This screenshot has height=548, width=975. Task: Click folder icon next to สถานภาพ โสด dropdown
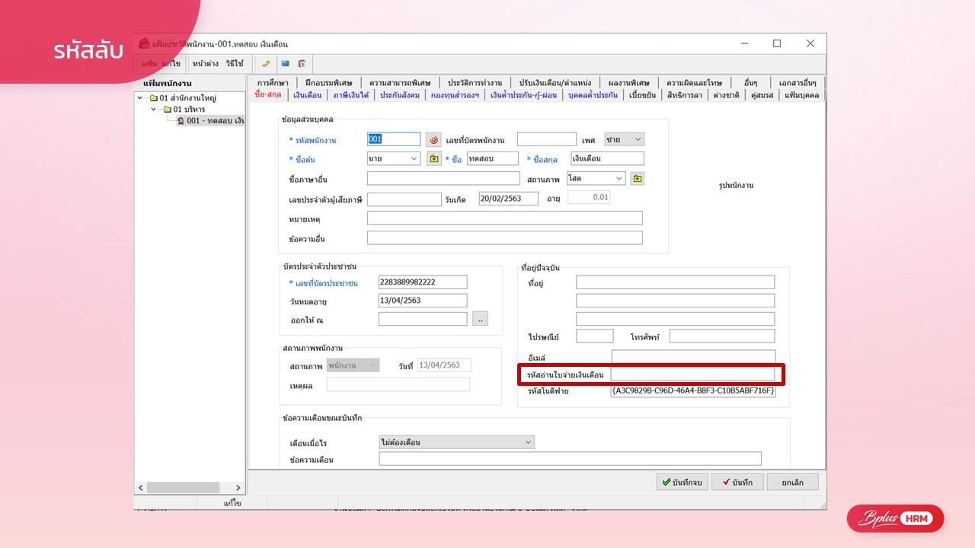[x=638, y=178]
